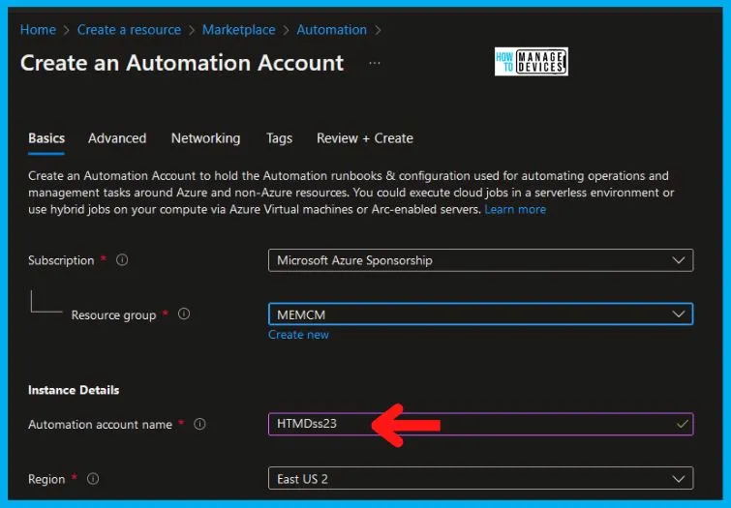Click the Subscription field label

(61, 260)
